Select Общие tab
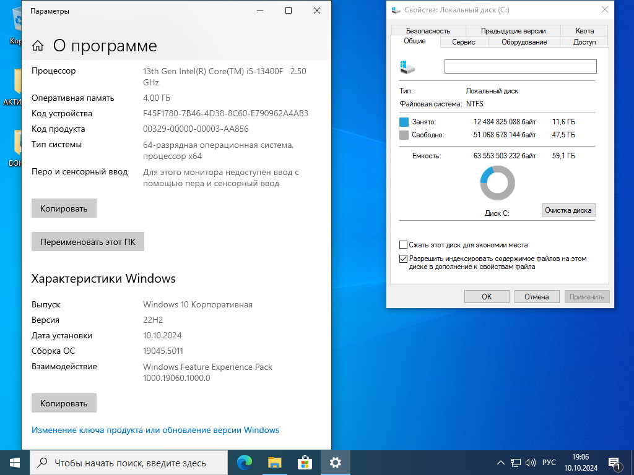Screen dimensions: 634x475 click(x=415, y=41)
